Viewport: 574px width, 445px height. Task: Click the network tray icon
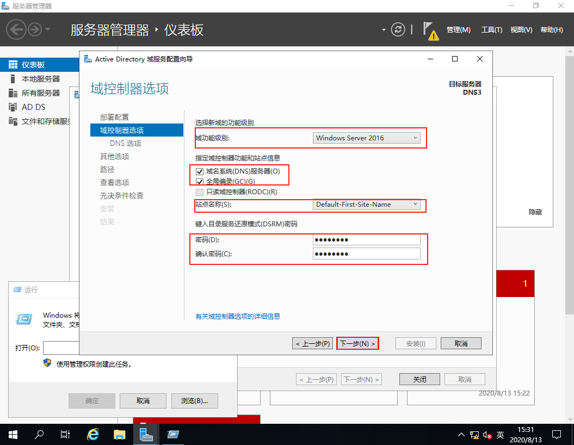(x=474, y=435)
